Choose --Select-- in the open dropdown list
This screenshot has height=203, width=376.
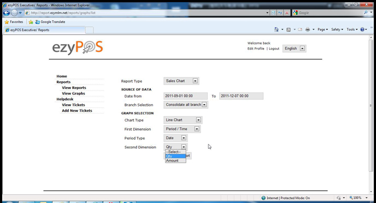(176, 151)
